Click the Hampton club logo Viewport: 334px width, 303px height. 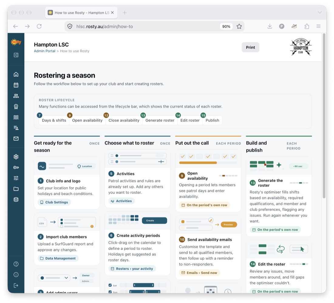pos(301,47)
